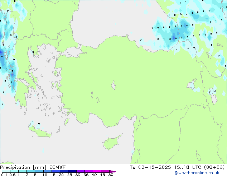This screenshot has width=227, height=176.
Task: Select the 35–40 mm magenta legend swatch
Action: [x=89, y=171]
